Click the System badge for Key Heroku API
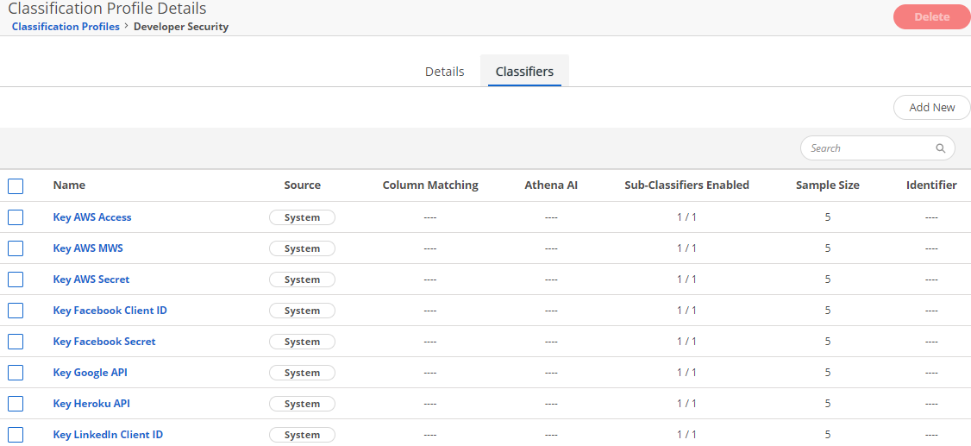Screen dimensions: 971x446 302,403
